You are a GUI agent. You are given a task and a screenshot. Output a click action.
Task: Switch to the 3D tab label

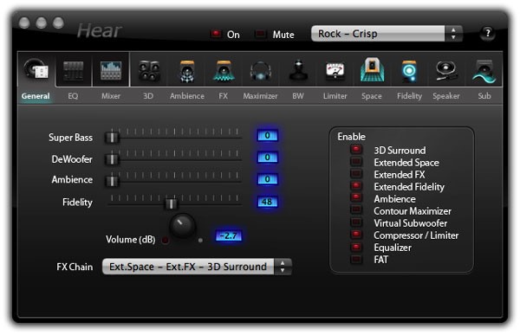[x=148, y=96]
